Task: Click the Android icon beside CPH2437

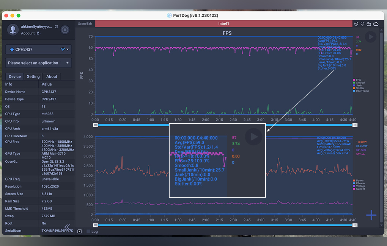Action: point(12,50)
